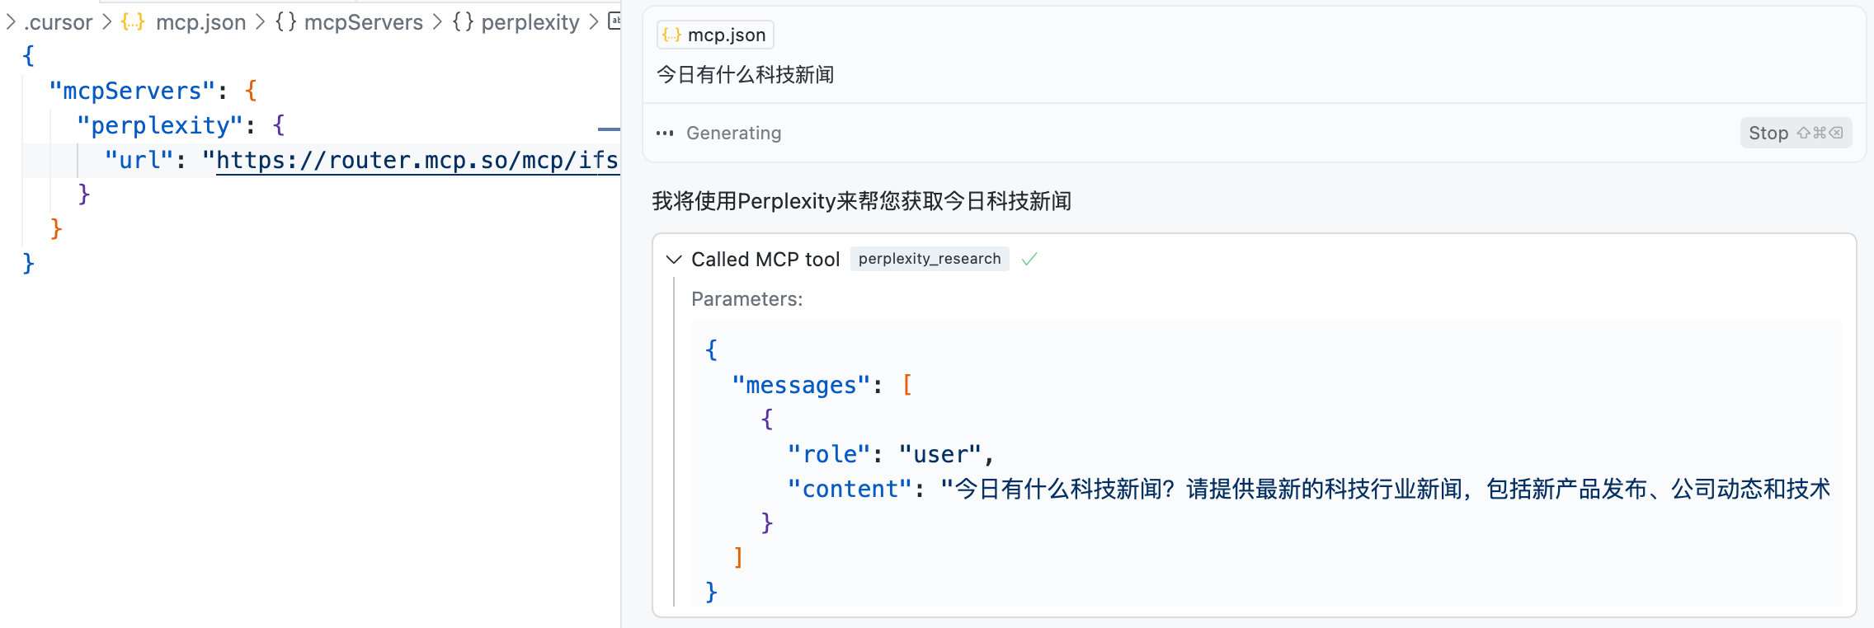Click the mcp.json context chip in chat
The width and height of the screenshot is (1874, 628).
click(x=715, y=35)
